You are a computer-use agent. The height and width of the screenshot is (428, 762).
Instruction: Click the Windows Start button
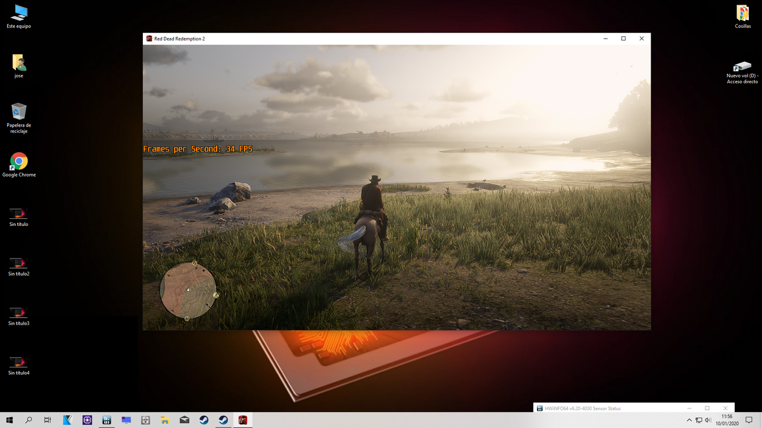point(10,420)
